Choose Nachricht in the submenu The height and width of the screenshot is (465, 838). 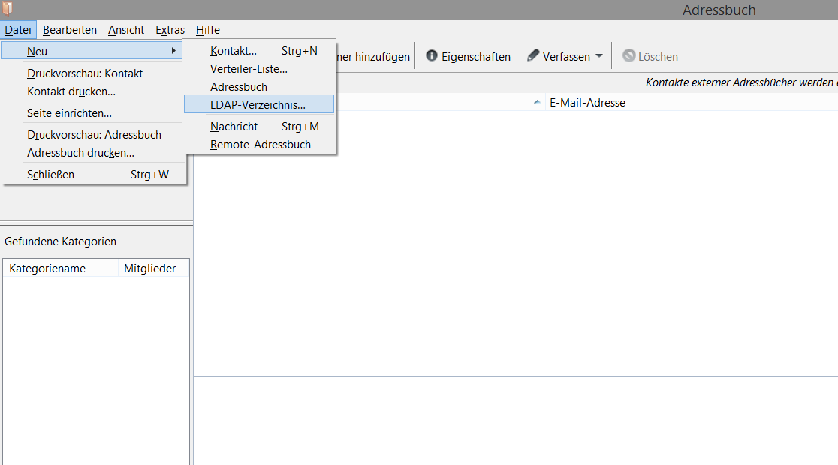(234, 127)
